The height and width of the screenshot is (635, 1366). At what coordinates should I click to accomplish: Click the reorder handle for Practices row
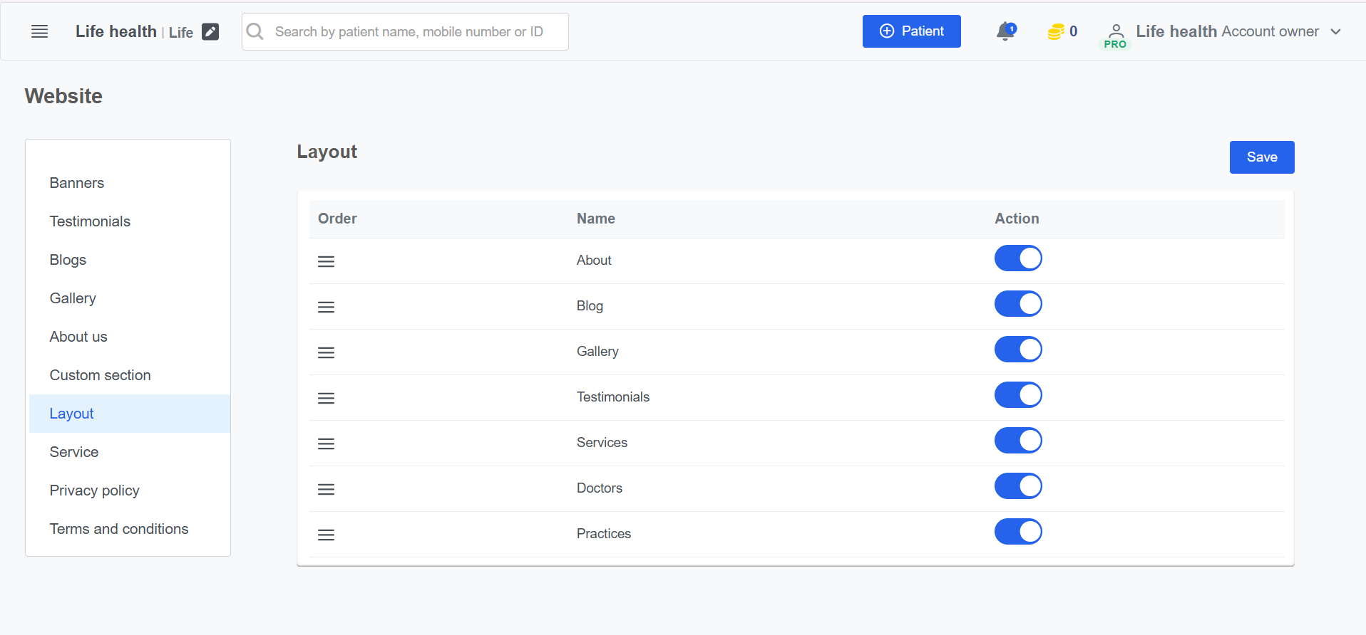tap(326, 535)
